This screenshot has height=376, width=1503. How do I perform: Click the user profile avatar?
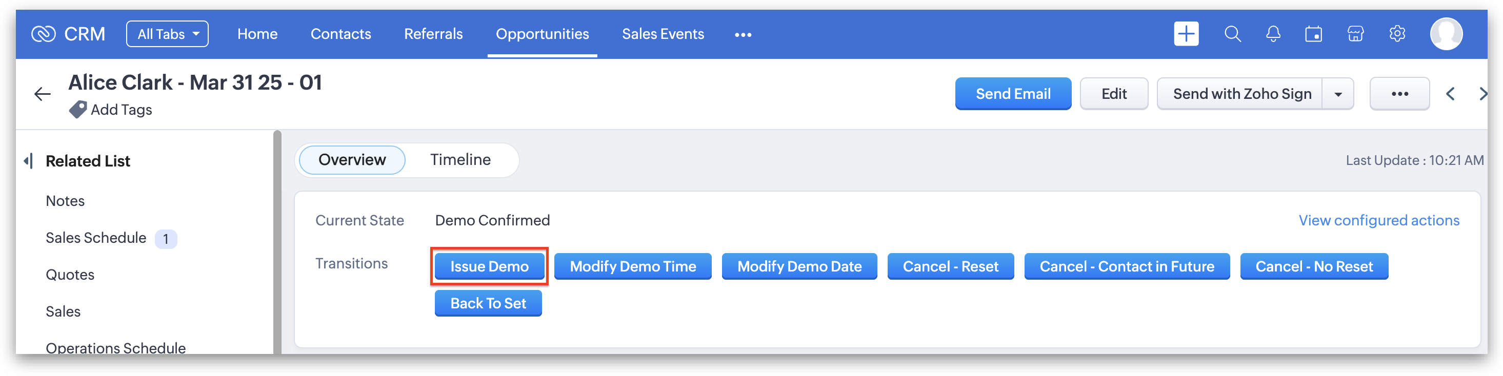(1446, 34)
